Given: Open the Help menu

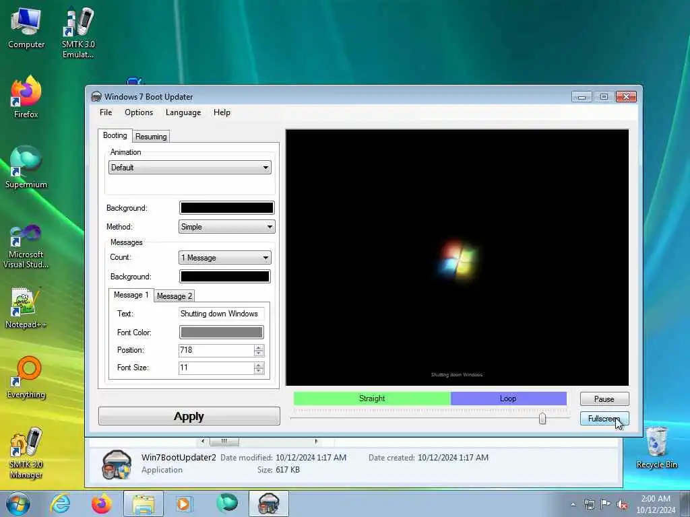Looking at the screenshot, I should [222, 112].
